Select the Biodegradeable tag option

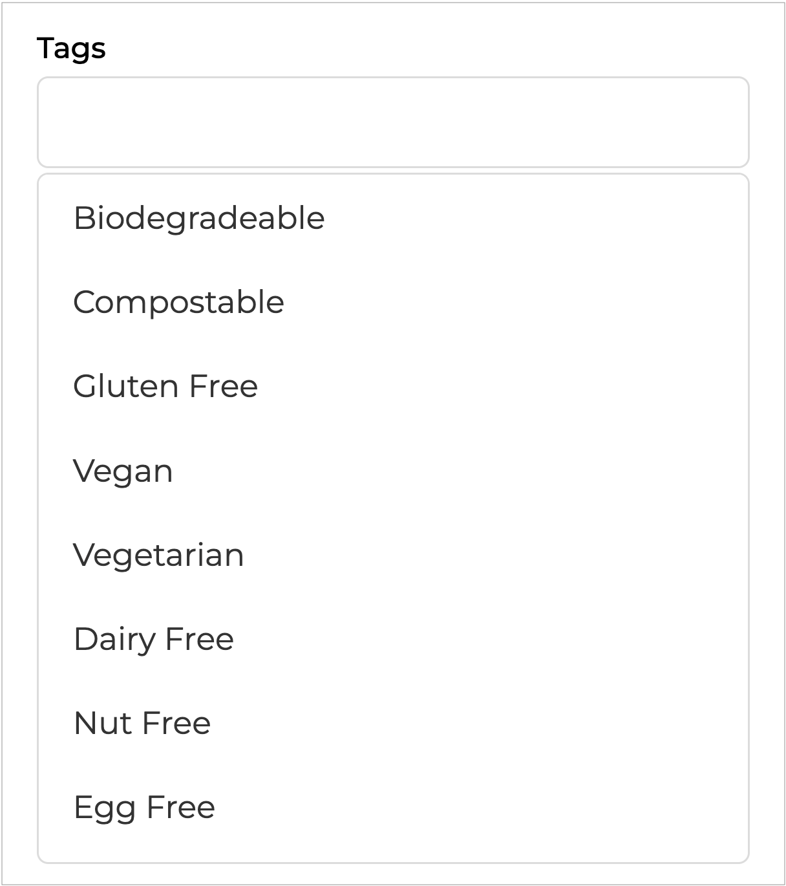point(199,218)
